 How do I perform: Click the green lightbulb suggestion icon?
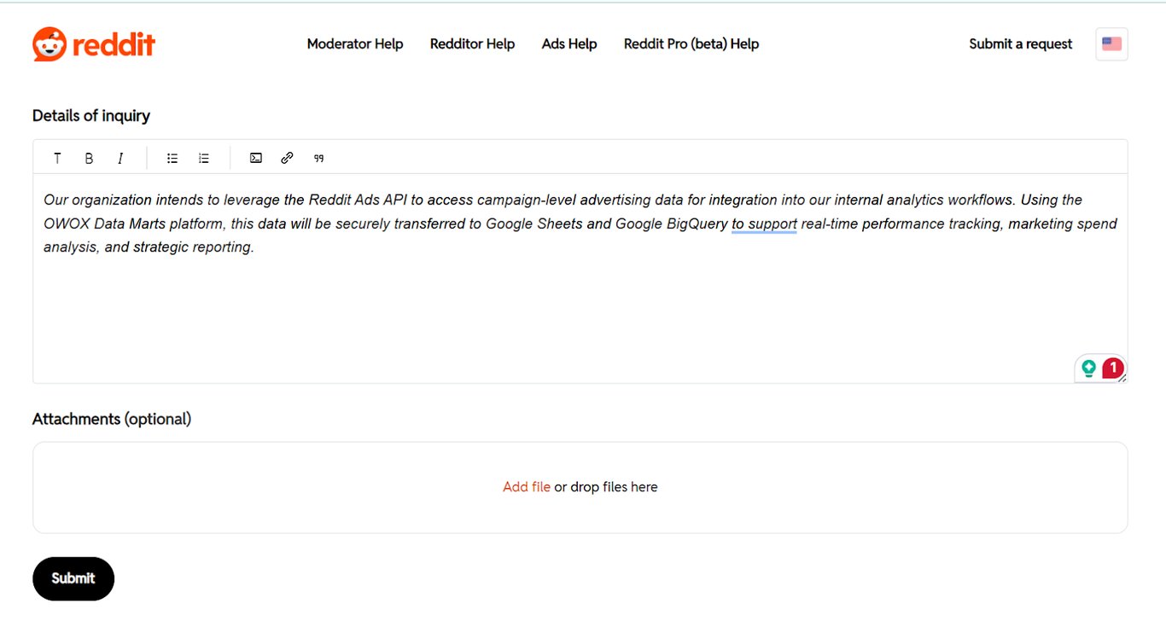coord(1088,369)
